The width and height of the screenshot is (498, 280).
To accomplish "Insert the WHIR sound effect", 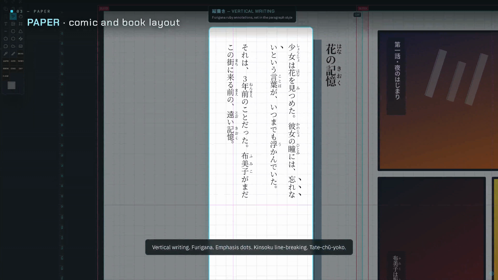I will click(21, 61).
